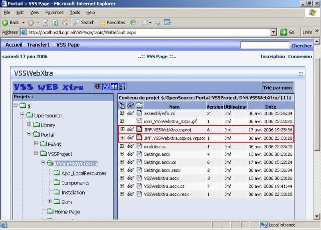Expand the Skins folder node
Viewport: 321px width, 230px height.
(x=50, y=201)
